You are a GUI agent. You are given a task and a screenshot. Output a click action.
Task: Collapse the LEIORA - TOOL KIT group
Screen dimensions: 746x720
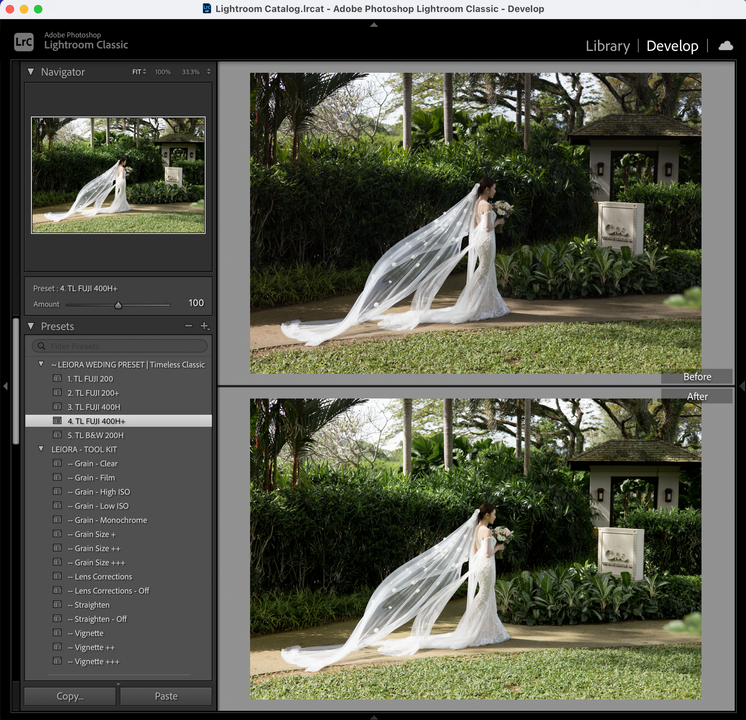[41, 449]
